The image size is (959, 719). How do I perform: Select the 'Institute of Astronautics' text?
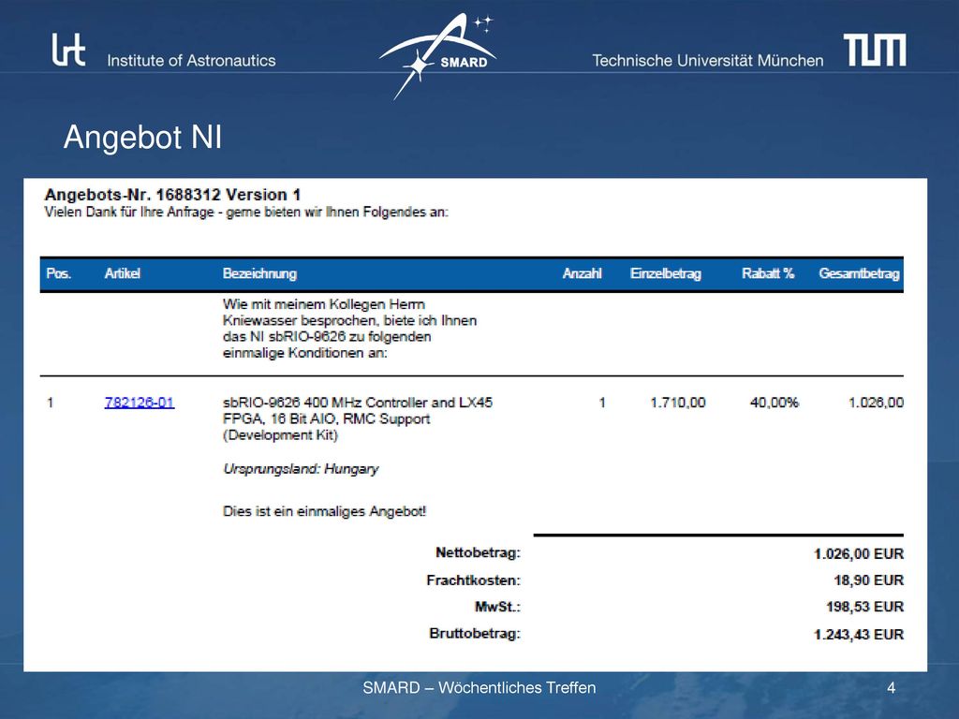tap(191, 61)
